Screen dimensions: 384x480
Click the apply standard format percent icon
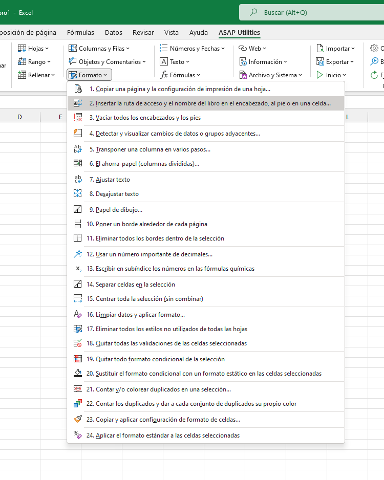point(78,435)
